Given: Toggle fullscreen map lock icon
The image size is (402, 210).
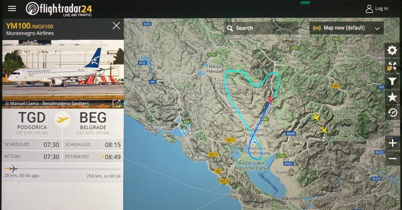Looking at the screenshot, I should 392,66.
